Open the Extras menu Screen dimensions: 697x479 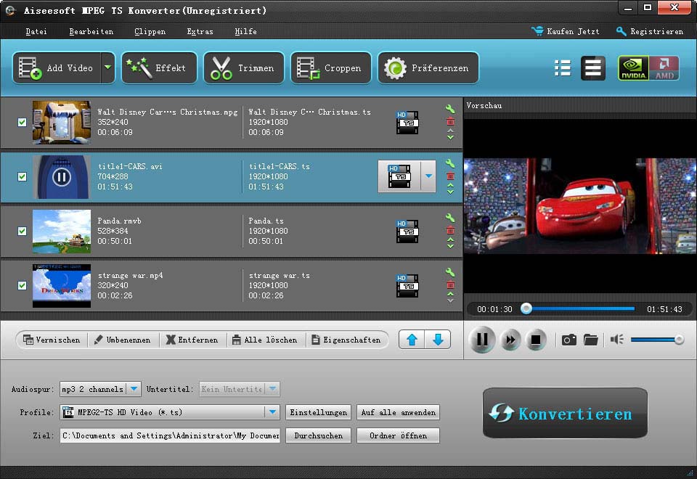pos(200,31)
